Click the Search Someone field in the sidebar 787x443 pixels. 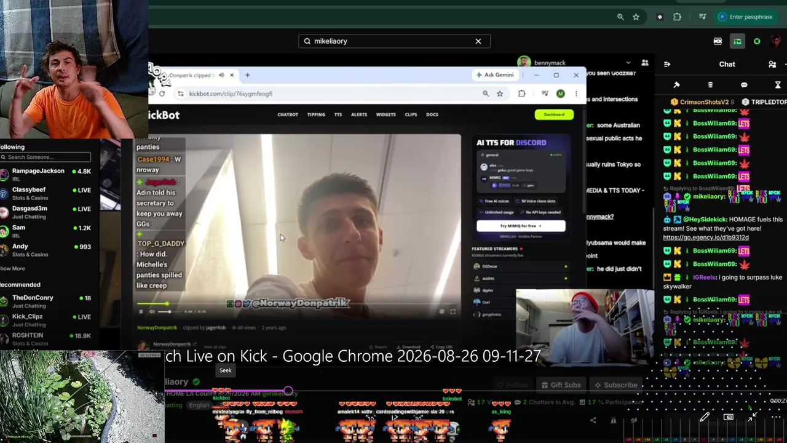pyautogui.click(x=45, y=158)
